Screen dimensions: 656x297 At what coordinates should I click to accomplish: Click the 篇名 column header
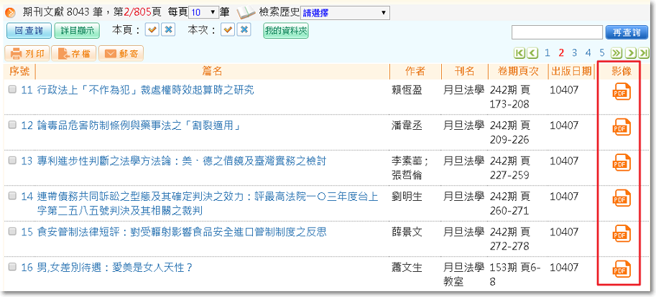(212, 71)
